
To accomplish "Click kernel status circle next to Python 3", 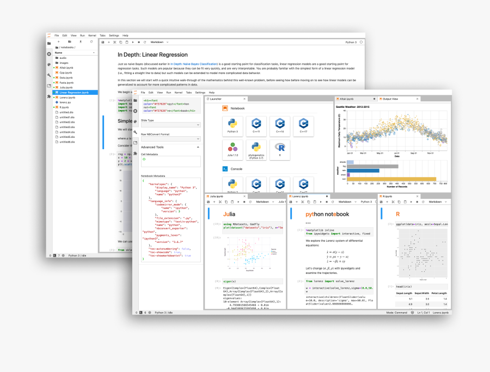I will pyautogui.click(x=362, y=42).
